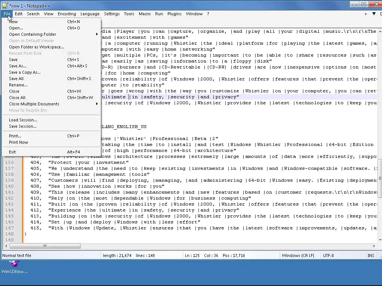Click the down triangle icon on menu bar

pyautogui.click(x=374, y=14)
